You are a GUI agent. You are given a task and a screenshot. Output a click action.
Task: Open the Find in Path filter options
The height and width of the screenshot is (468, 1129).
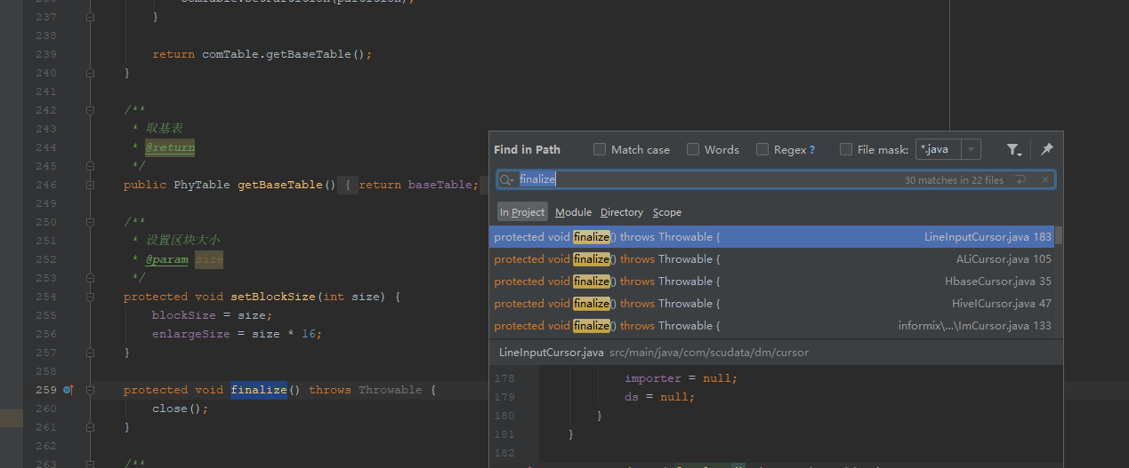point(1013,150)
